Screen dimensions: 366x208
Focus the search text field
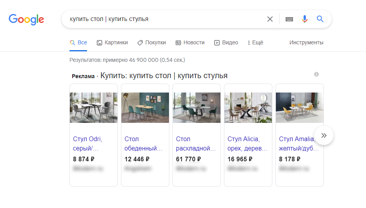166,19
